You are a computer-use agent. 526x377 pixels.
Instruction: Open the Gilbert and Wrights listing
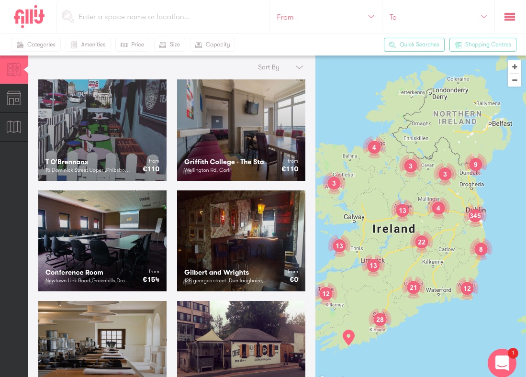click(x=241, y=241)
